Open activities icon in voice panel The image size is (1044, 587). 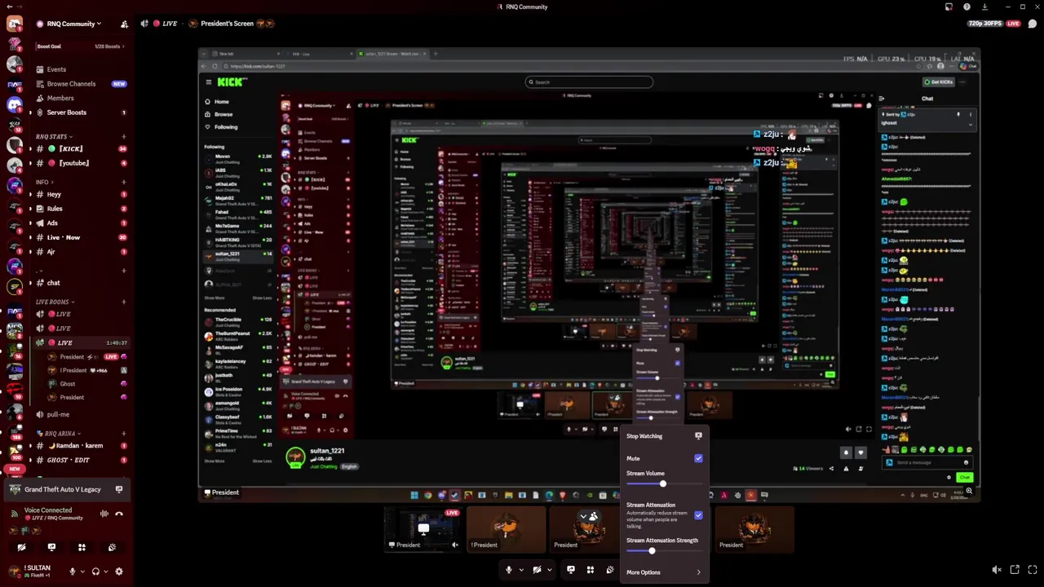[x=82, y=547]
